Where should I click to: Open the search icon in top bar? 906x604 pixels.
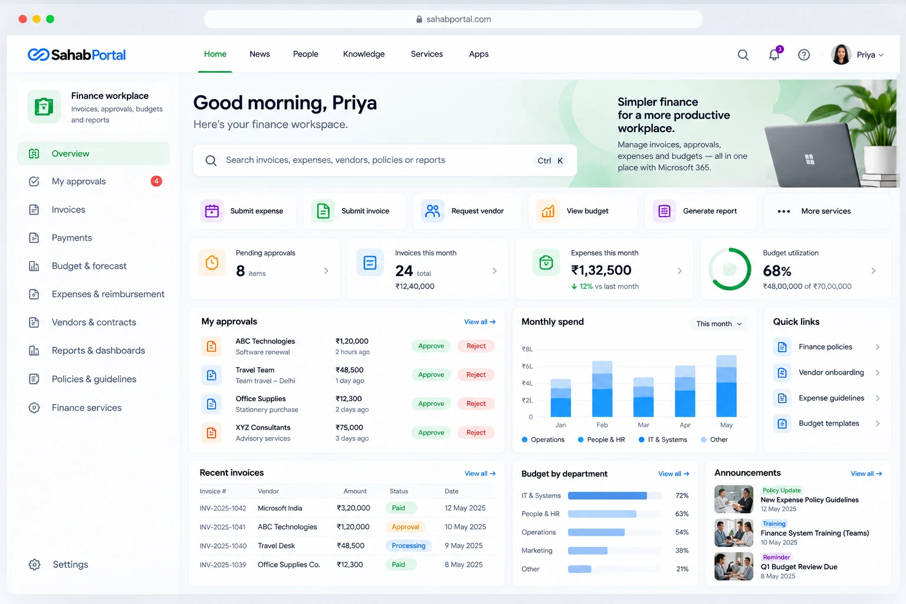click(x=743, y=55)
